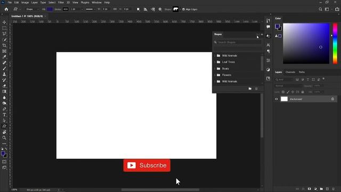The image size is (341, 192).
Task: Select the Rectangular Marquee tool
Action: (4, 28)
